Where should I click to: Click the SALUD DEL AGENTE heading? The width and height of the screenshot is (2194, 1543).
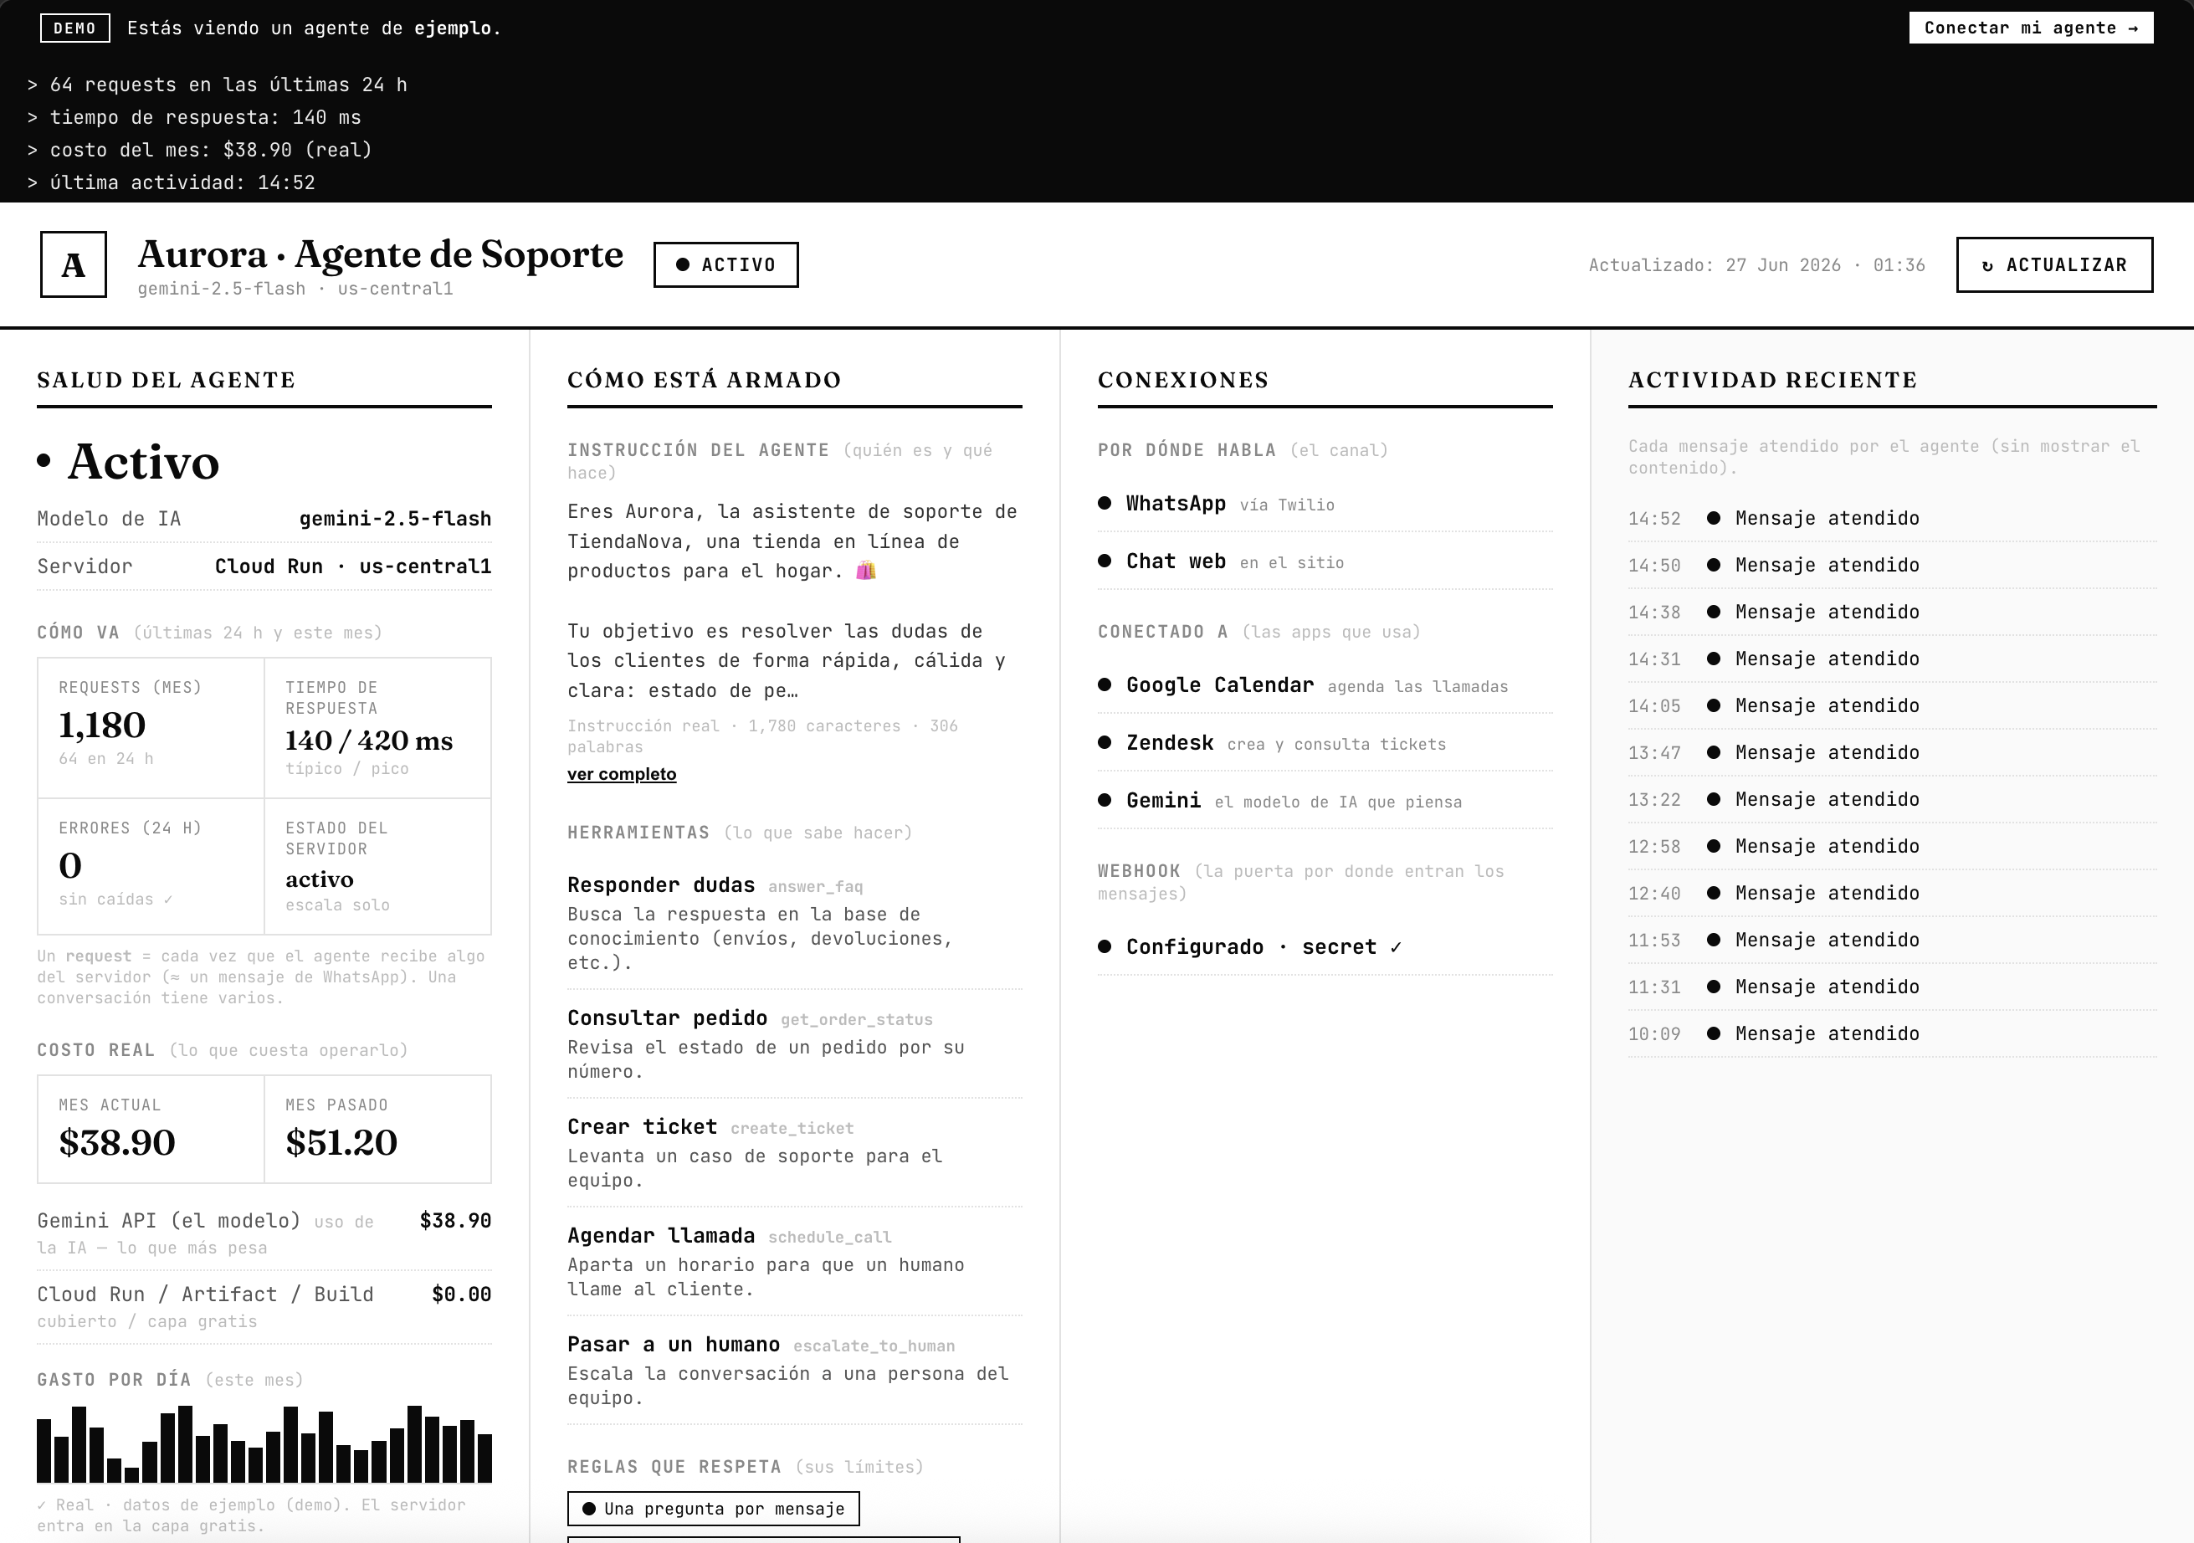pos(167,379)
